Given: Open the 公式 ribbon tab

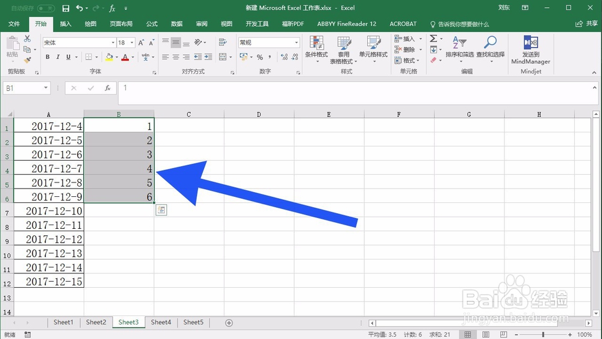Looking at the screenshot, I should tap(152, 24).
